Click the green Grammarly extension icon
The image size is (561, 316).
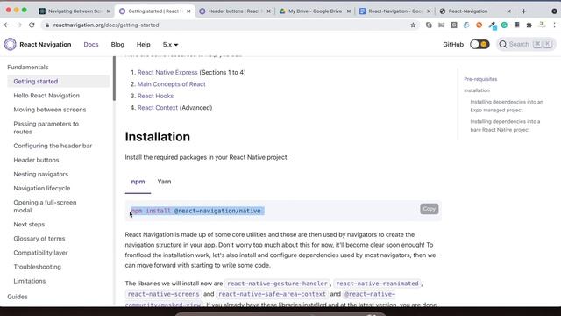(x=504, y=25)
